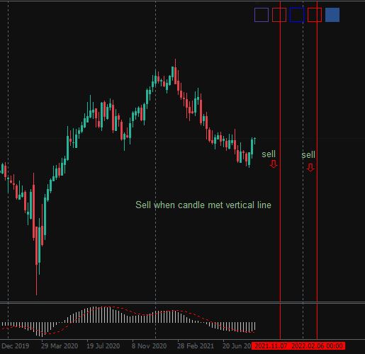
Task: Click the "28 Feb 2021" time axis label
Action: coord(196,346)
